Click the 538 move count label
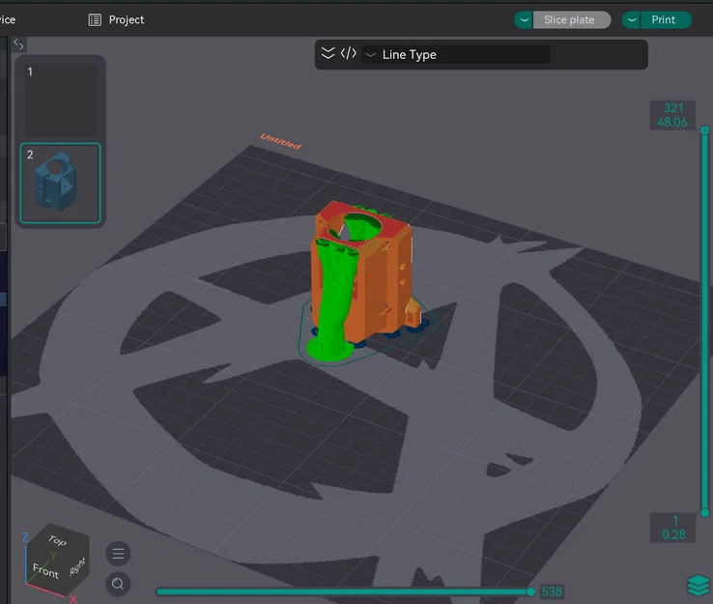 (552, 591)
